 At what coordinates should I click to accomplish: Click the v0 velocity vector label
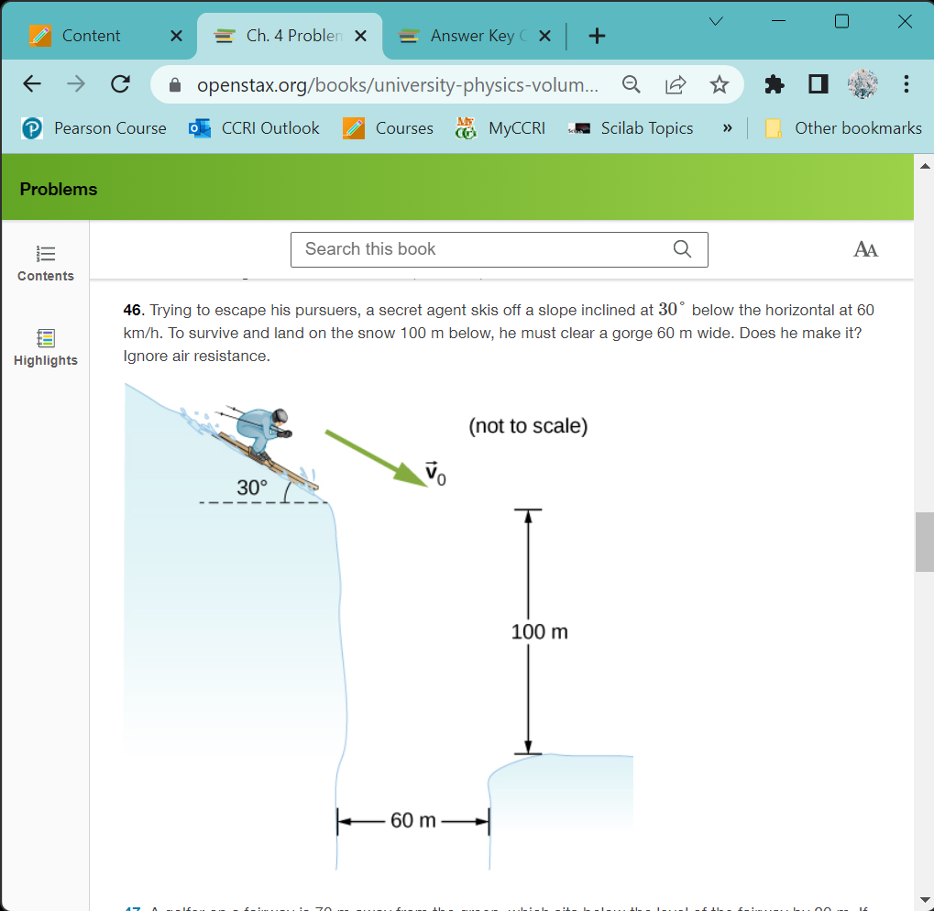coord(435,473)
